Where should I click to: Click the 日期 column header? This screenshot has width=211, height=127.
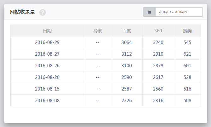coord(47,31)
